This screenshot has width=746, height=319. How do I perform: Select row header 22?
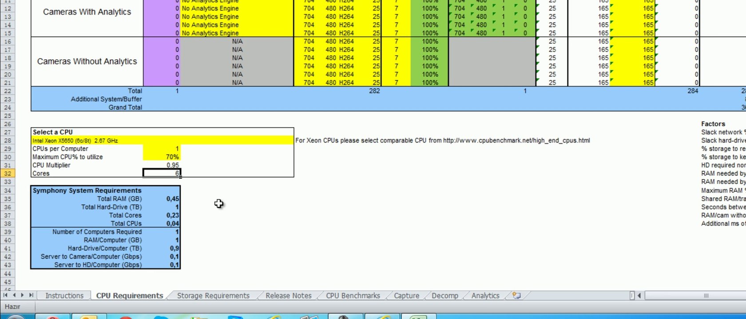coord(8,91)
